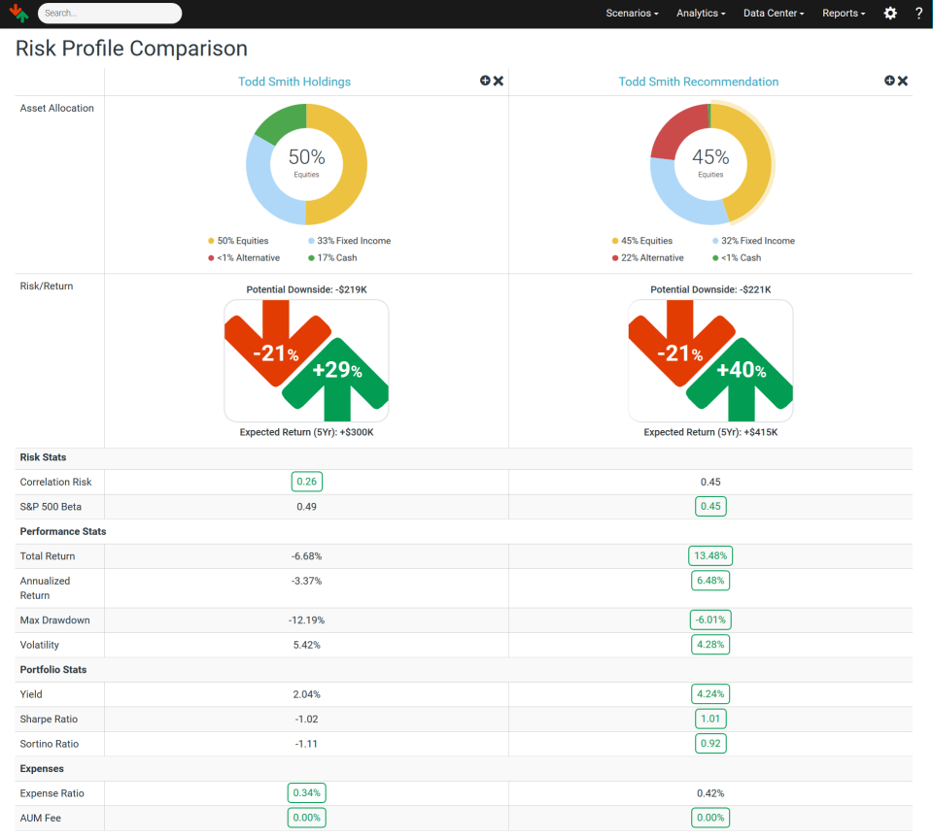Open the Data Center dropdown menu
Image resolution: width=933 pixels, height=838 pixels.
[774, 14]
